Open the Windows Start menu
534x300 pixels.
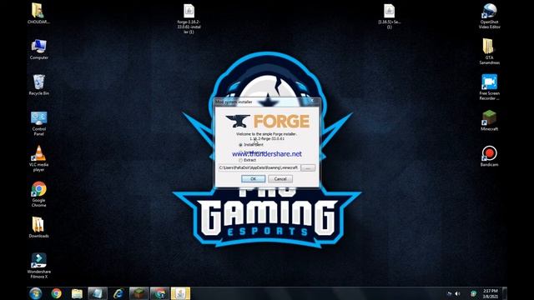click(35, 293)
